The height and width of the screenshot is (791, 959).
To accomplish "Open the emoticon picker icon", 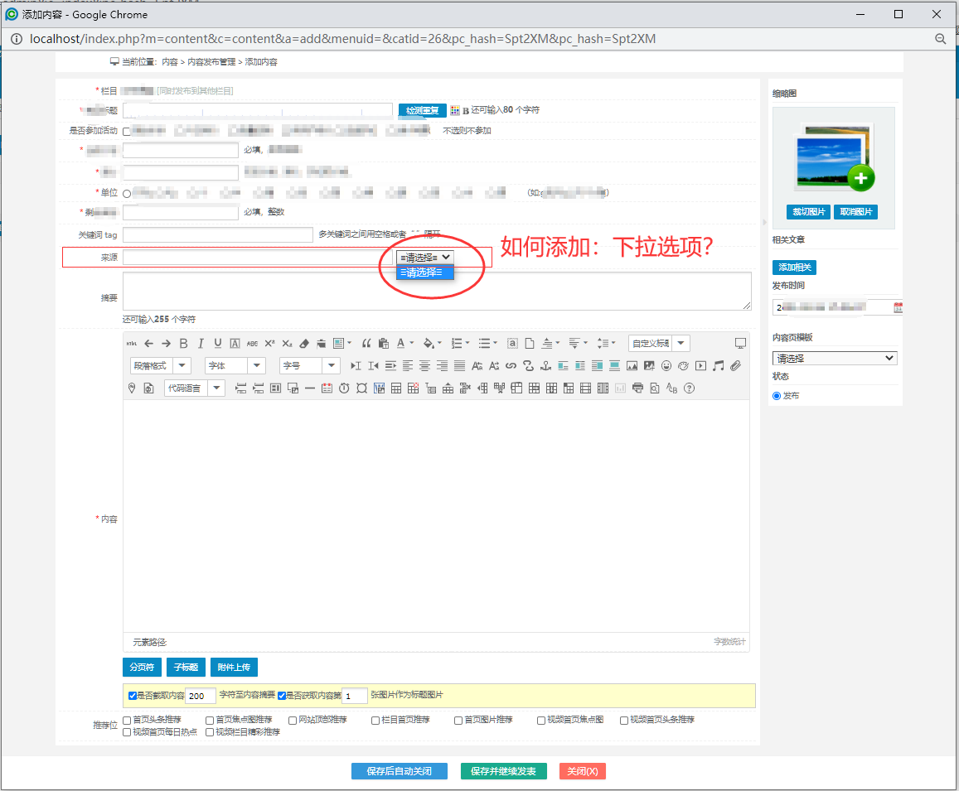I will [x=666, y=365].
